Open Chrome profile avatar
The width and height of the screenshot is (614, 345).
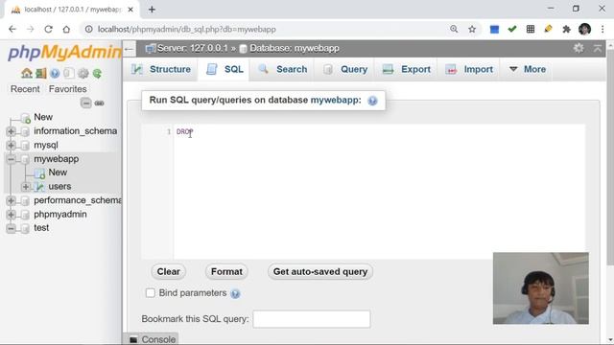[x=584, y=29]
